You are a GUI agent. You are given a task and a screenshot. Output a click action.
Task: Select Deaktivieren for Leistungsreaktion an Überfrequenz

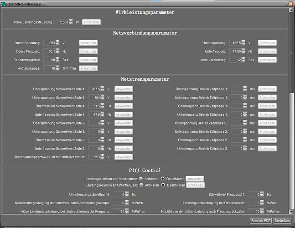(163, 179)
